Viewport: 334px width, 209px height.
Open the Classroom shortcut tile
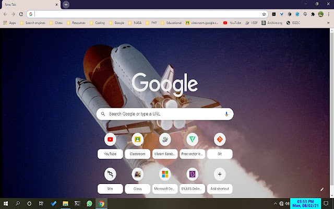137,146
